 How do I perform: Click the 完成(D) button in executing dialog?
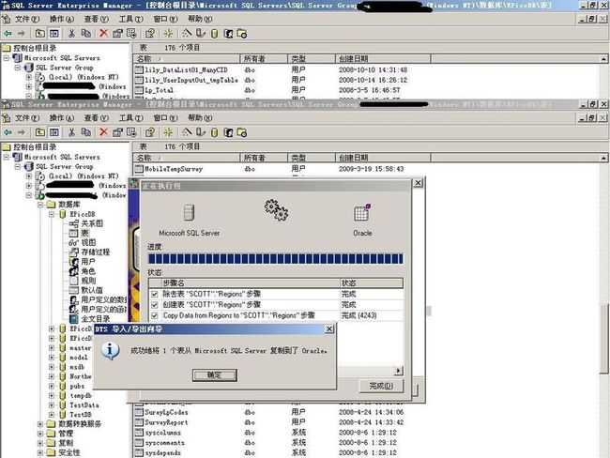[x=381, y=386]
